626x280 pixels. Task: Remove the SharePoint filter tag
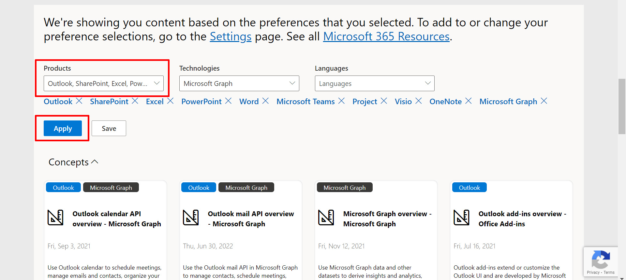point(135,101)
